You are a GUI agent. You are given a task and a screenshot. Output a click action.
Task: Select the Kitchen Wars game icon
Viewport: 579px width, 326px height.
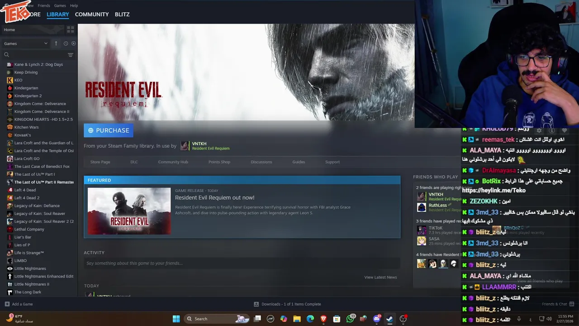pos(9,127)
